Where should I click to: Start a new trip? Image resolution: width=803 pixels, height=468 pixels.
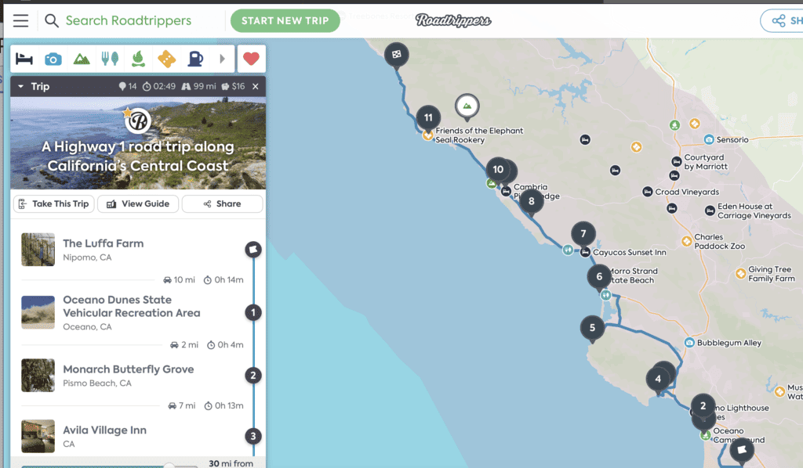[285, 21]
